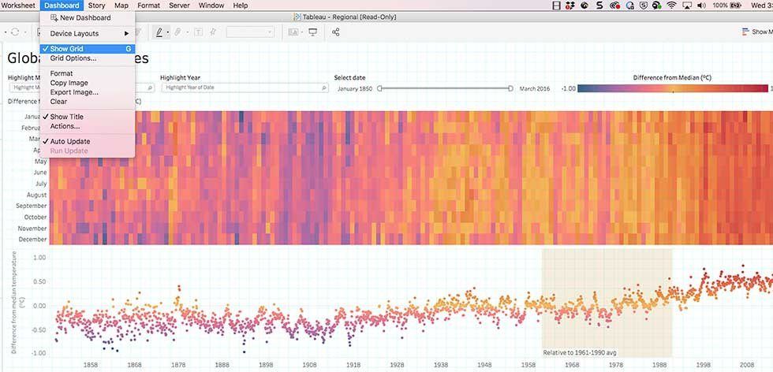773x372 pixels.
Task: Choose Export Image from Dashboard menu
Action: click(74, 92)
